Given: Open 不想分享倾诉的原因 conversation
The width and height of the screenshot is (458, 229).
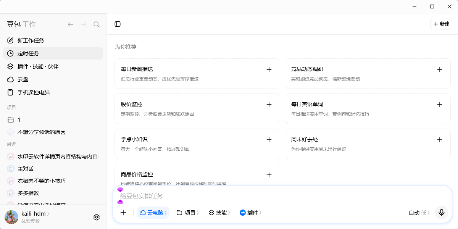Looking at the screenshot, I should click(x=53, y=132).
